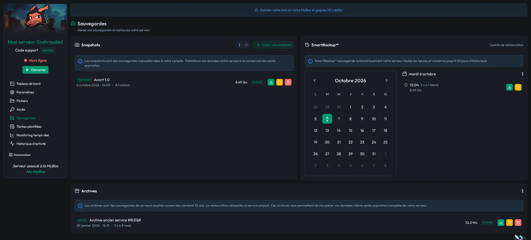Select October 7 in the calendar
Image resolution: width=531 pixels, height=240 pixels.
339,119
